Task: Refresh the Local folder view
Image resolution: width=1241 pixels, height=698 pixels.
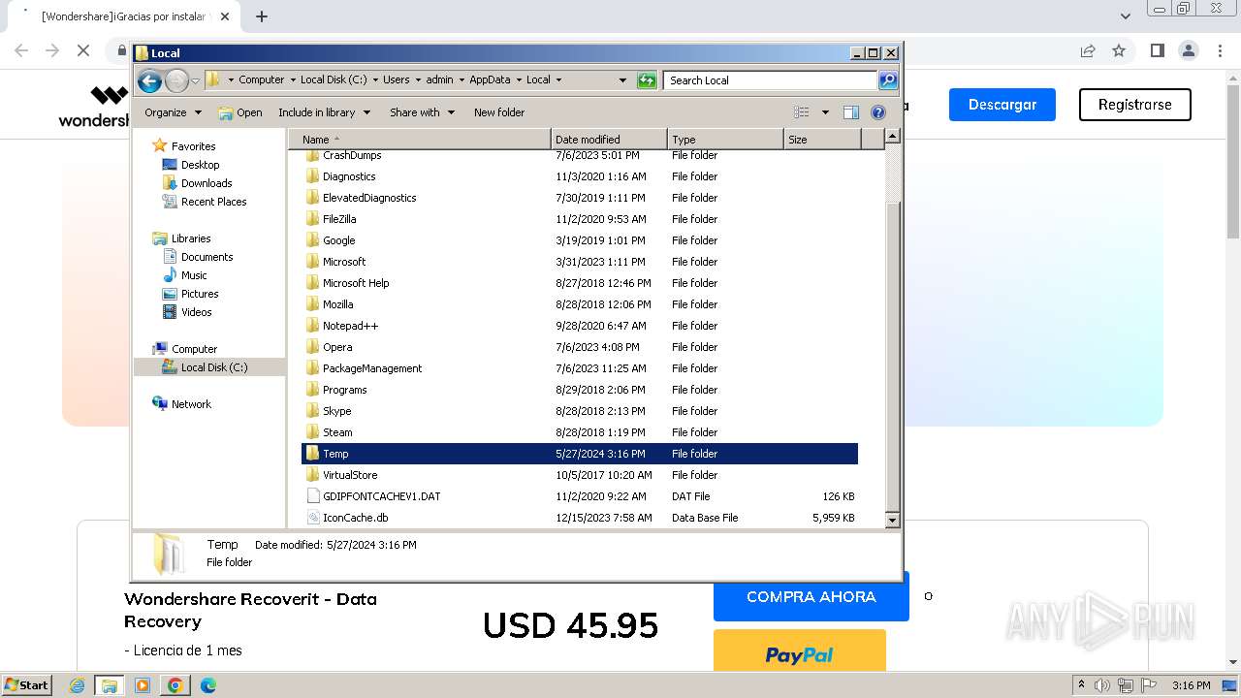Action: point(647,80)
